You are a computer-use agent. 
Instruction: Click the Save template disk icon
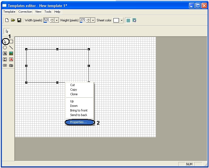(19, 20)
